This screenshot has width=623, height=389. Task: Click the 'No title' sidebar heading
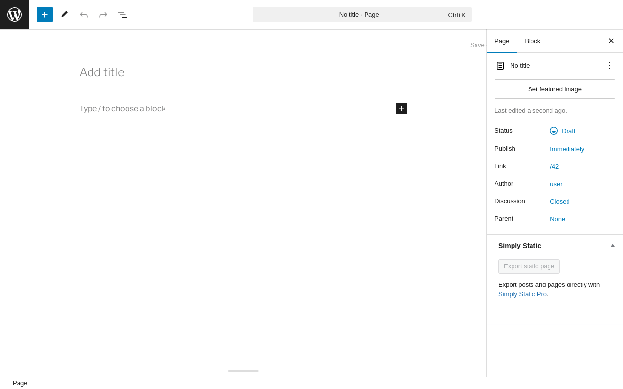(520, 66)
